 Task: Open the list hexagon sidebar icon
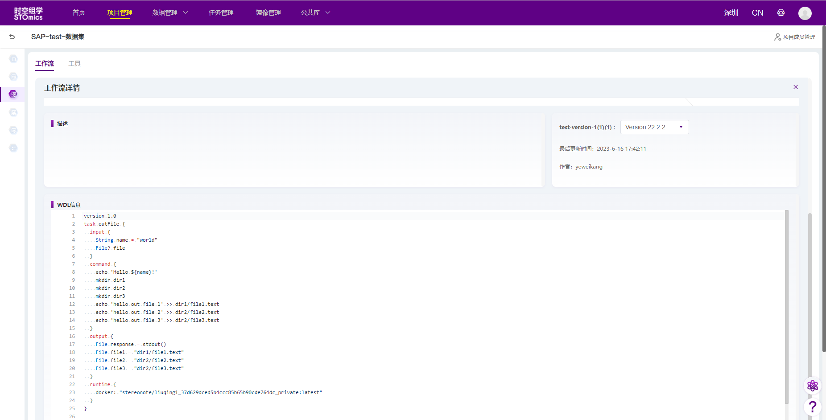coord(13,148)
